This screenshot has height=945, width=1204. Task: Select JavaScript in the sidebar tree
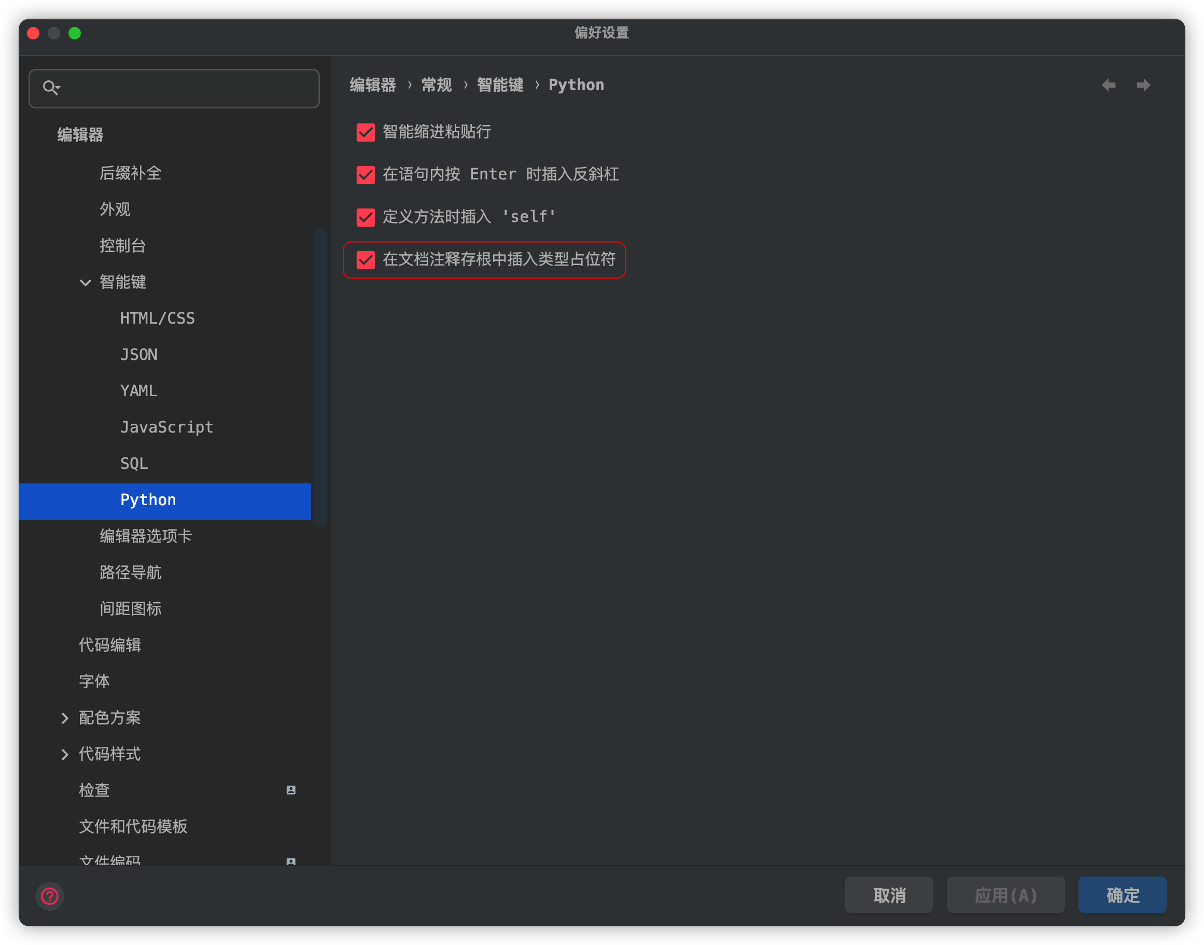click(166, 426)
